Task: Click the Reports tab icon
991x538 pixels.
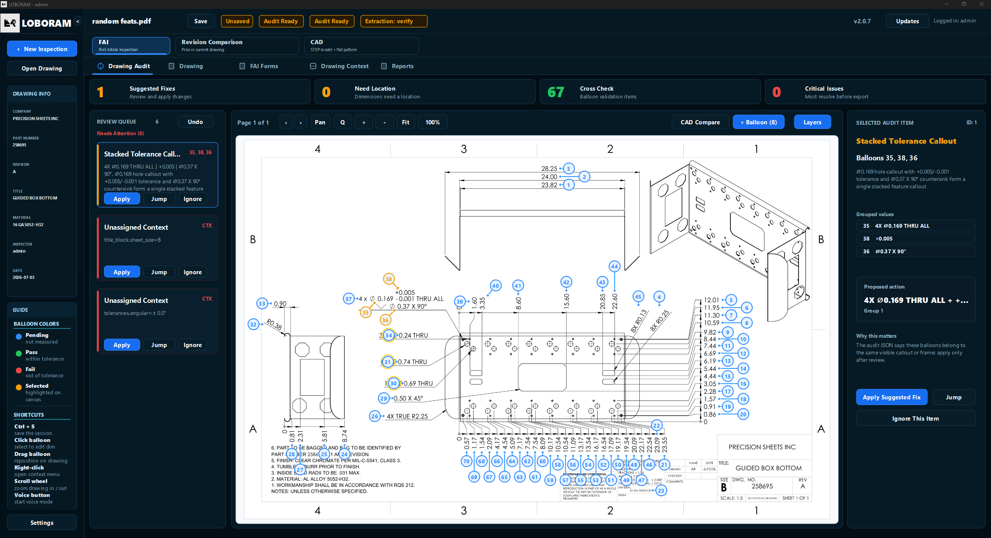Action: pos(384,66)
